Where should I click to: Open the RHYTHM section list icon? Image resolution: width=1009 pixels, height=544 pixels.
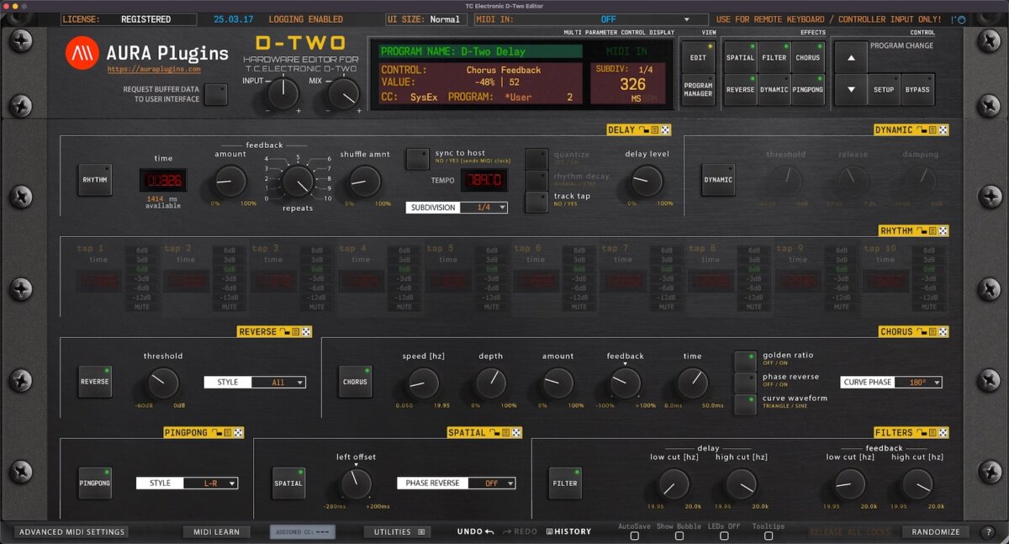[x=933, y=231]
